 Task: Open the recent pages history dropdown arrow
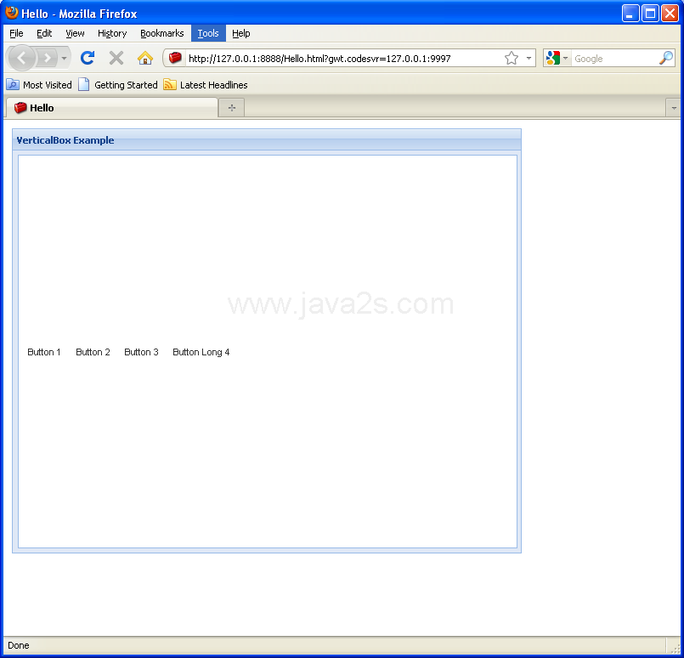point(64,58)
